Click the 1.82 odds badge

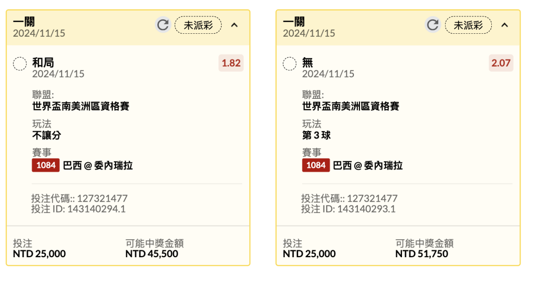[x=231, y=63]
